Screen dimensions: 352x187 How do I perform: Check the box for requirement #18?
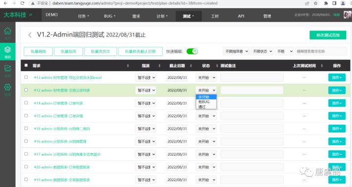(x=26, y=129)
